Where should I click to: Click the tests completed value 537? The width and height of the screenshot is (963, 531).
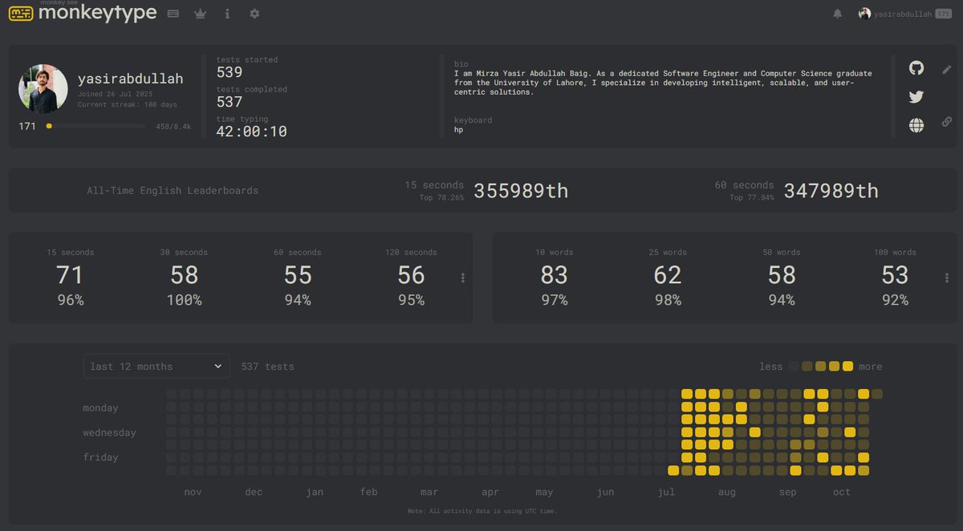(230, 102)
